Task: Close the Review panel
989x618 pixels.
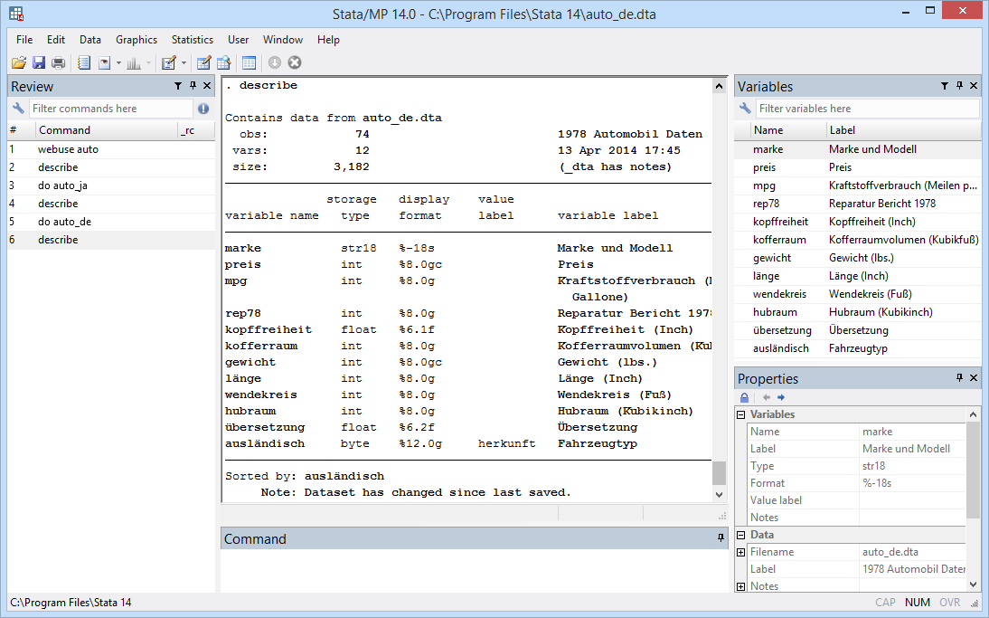Action: [x=207, y=86]
